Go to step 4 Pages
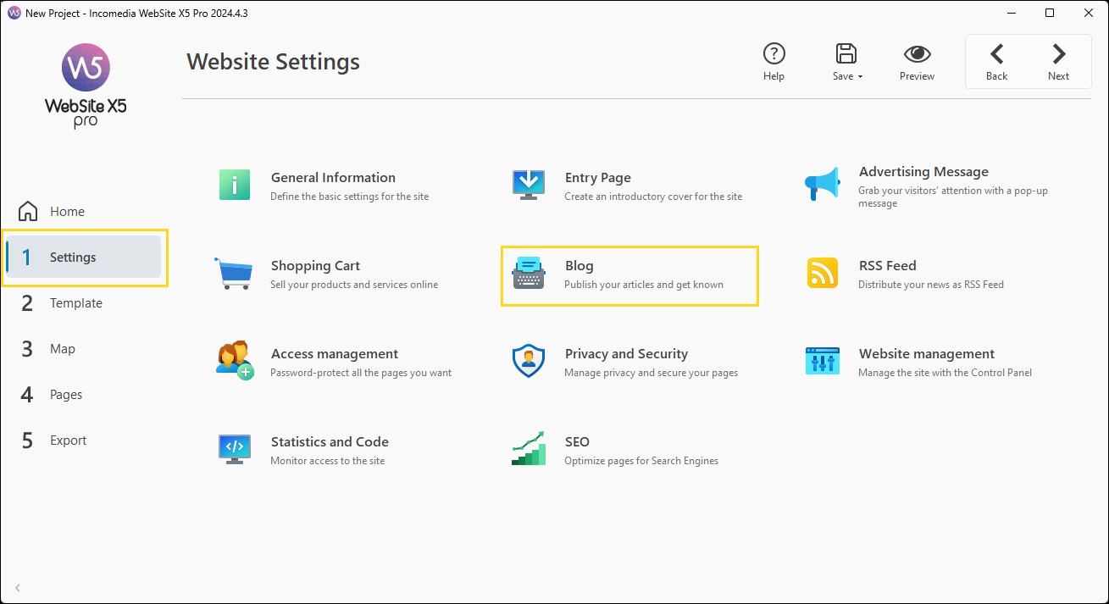This screenshot has width=1109, height=604. pyautogui.click(x=83, y=394)
